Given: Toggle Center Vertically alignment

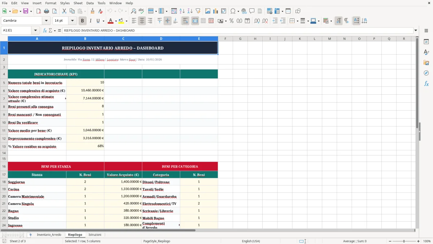Looking at the screenshot, I should [x=167, y=21].
